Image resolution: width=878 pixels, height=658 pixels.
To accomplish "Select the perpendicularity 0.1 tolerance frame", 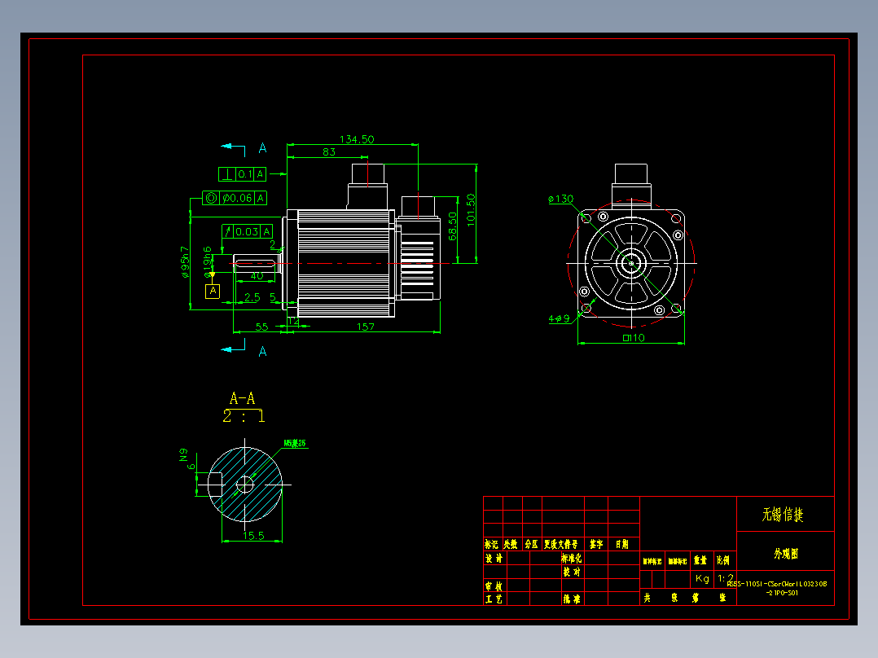I will pyautogui.click(x=242, y=174).
